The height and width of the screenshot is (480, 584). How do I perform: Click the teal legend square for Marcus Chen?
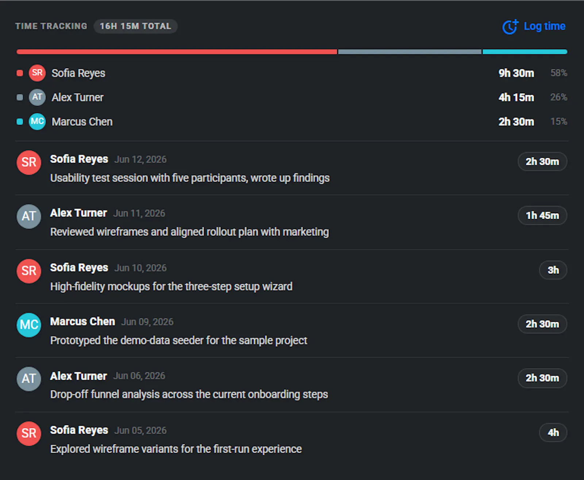click(x=20, y=122)
